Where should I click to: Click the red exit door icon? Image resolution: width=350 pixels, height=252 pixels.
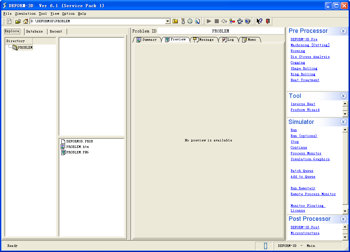coord(268,21)
